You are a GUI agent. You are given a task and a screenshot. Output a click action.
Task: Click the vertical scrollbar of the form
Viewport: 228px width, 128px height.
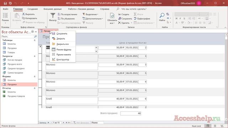(226, 77)
